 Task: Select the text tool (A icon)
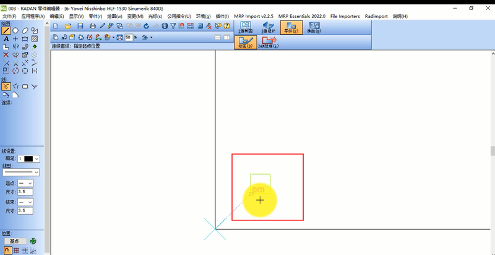6,39
